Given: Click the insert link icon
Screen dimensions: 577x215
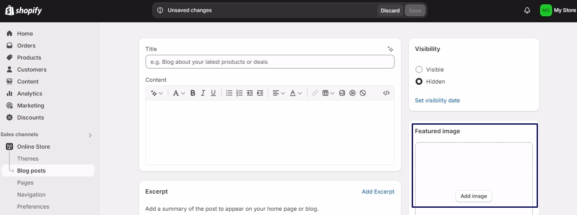Looking at the screenshot, I should tap(315, 93).
